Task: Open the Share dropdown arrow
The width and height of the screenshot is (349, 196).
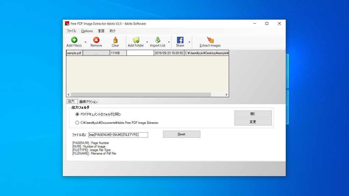Action: tap(189, 42)
